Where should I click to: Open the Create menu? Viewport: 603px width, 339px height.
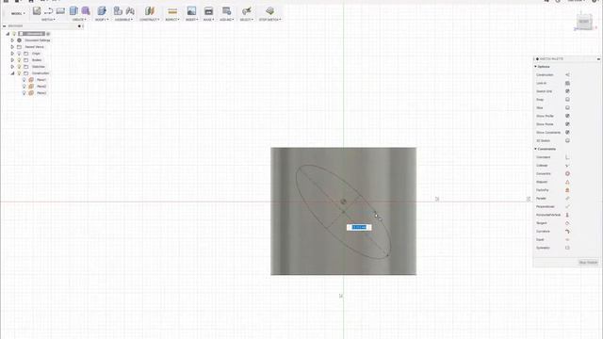[79, 20]
